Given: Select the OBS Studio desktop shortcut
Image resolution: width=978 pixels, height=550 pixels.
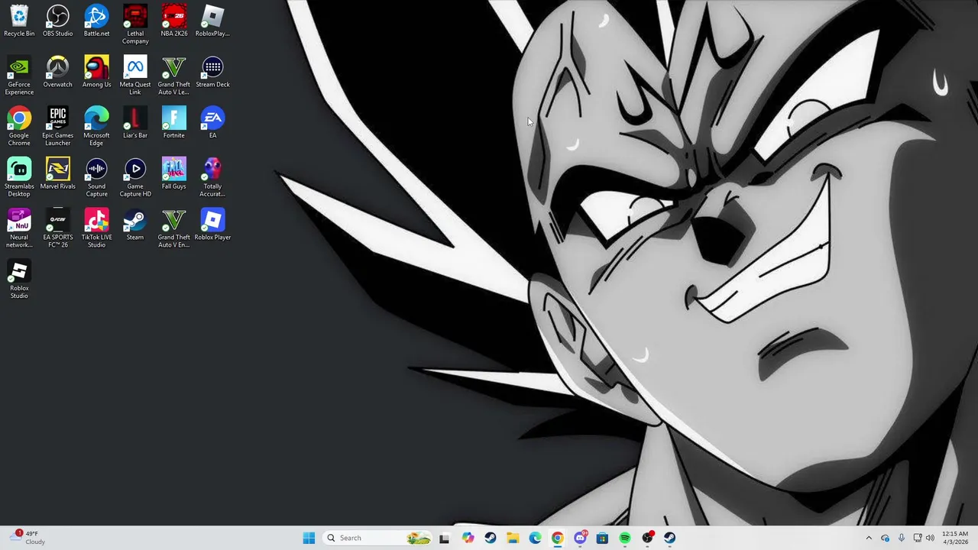Looking at the screenshot, I should coord(58,21).
